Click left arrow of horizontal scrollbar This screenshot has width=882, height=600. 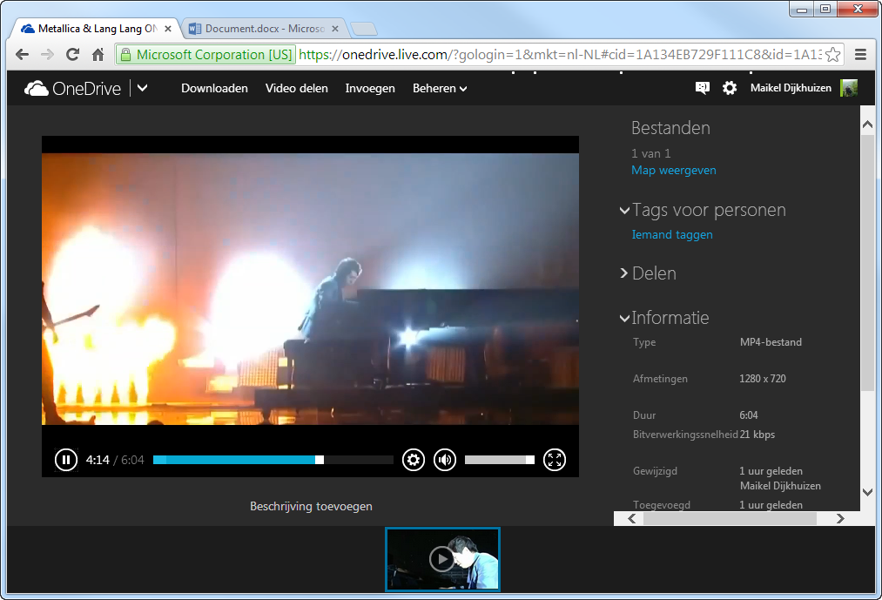(632, 518)
